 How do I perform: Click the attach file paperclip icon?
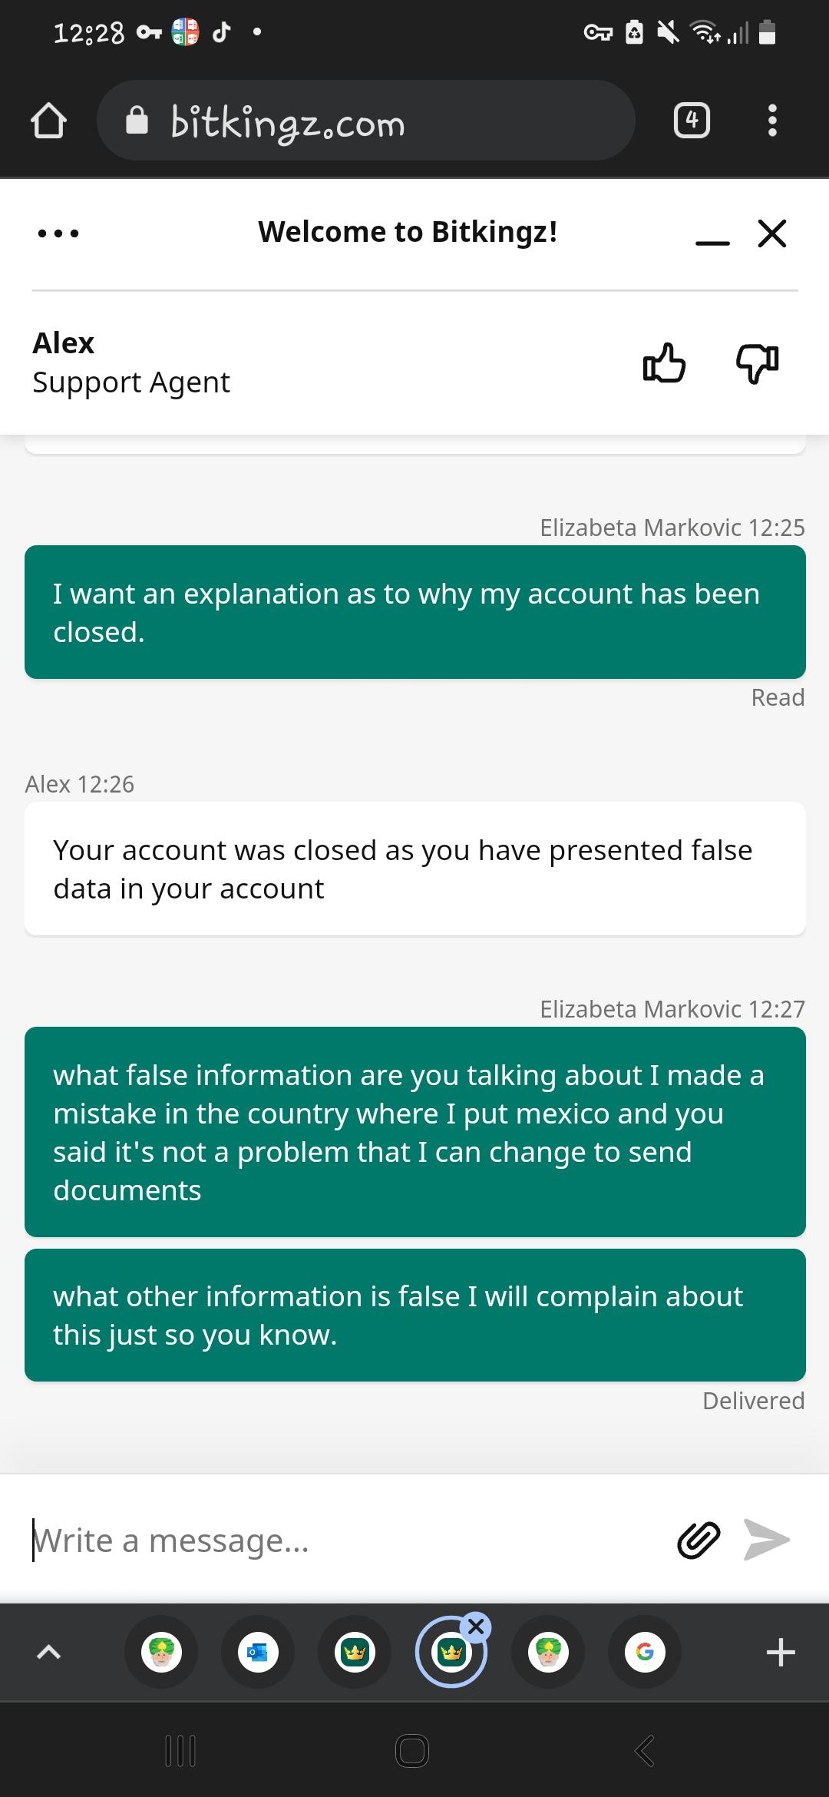click(x=699, y=1540)
